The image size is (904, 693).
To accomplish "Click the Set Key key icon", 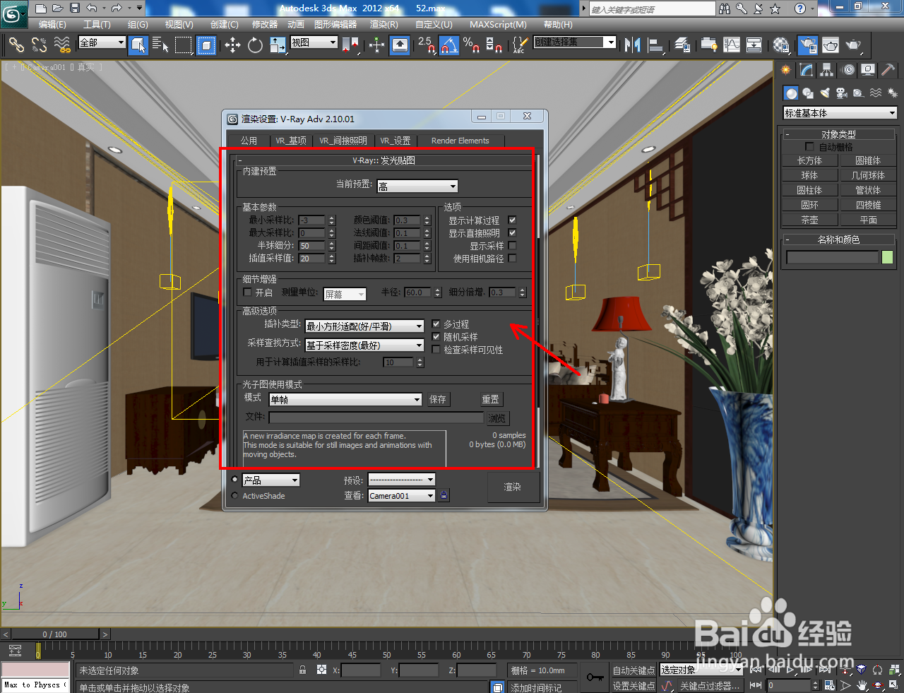I will tap(595, 677).
